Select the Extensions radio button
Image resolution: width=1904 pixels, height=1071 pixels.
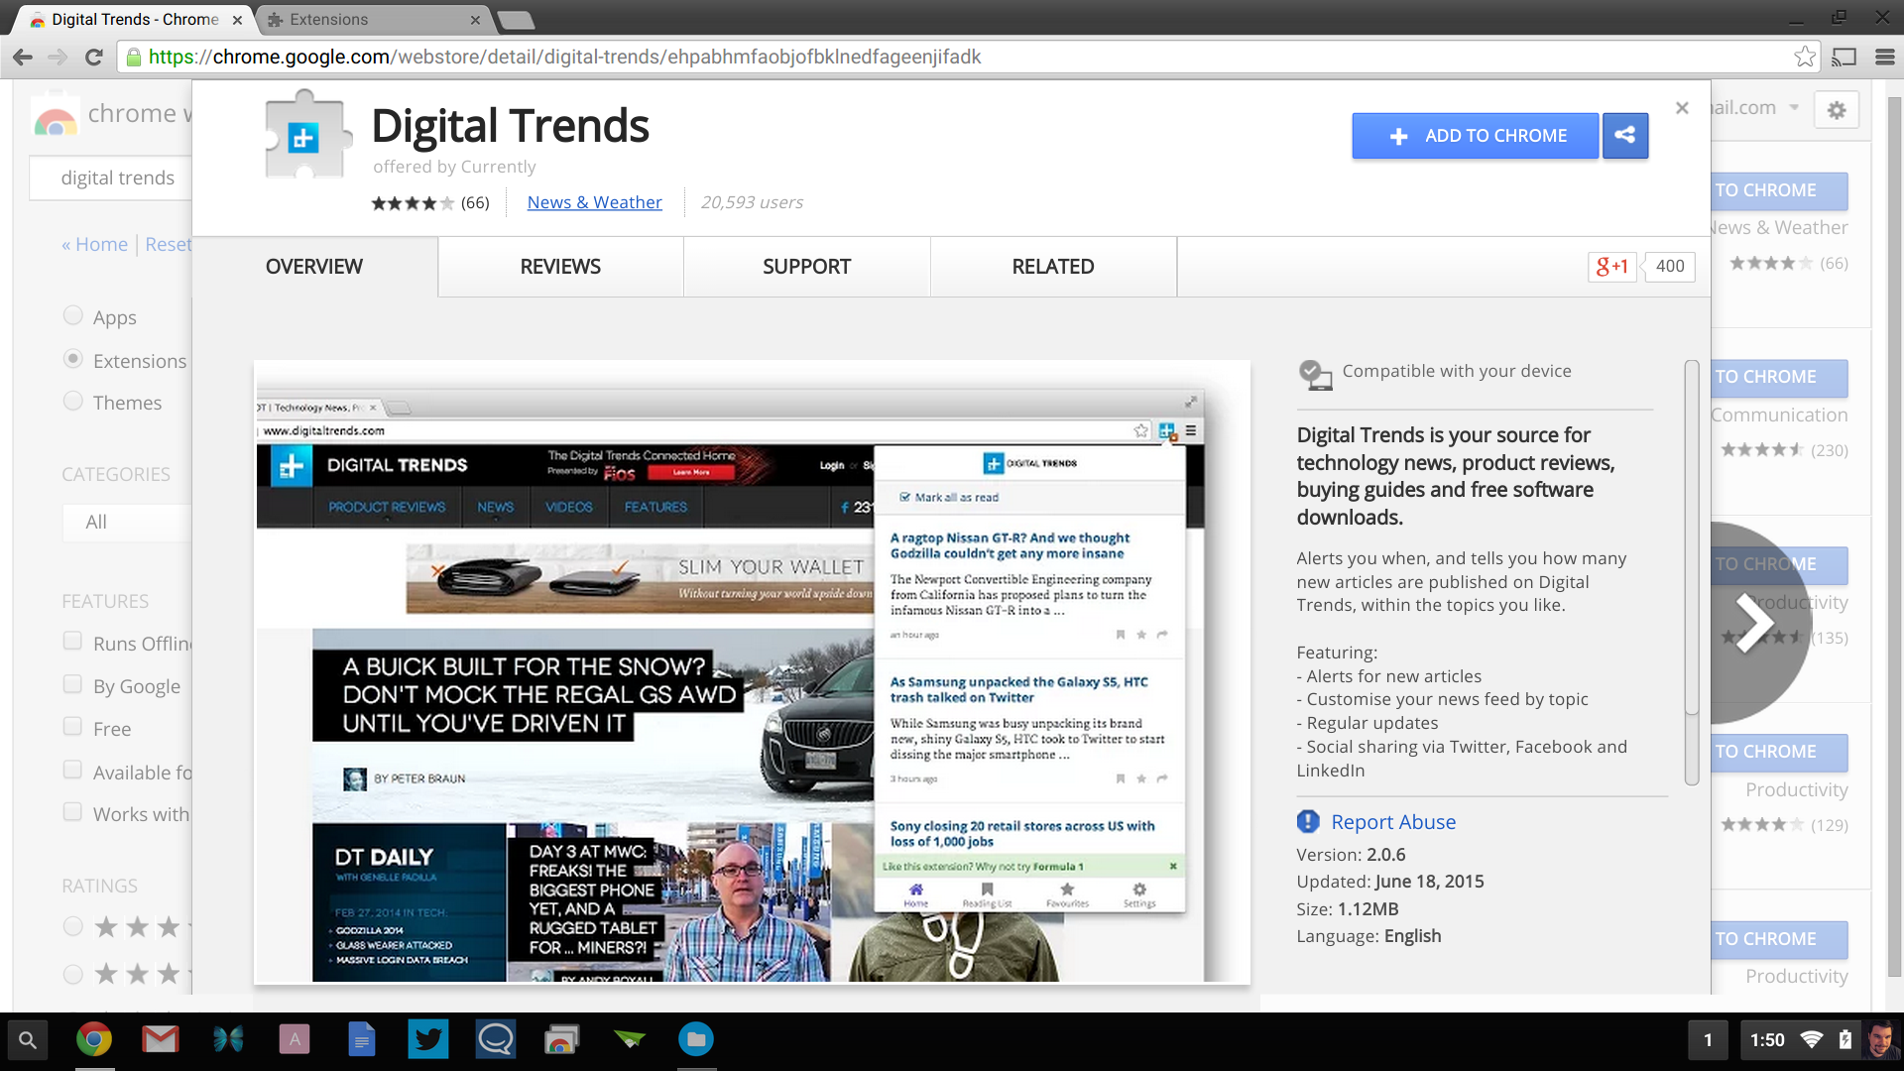72,359
